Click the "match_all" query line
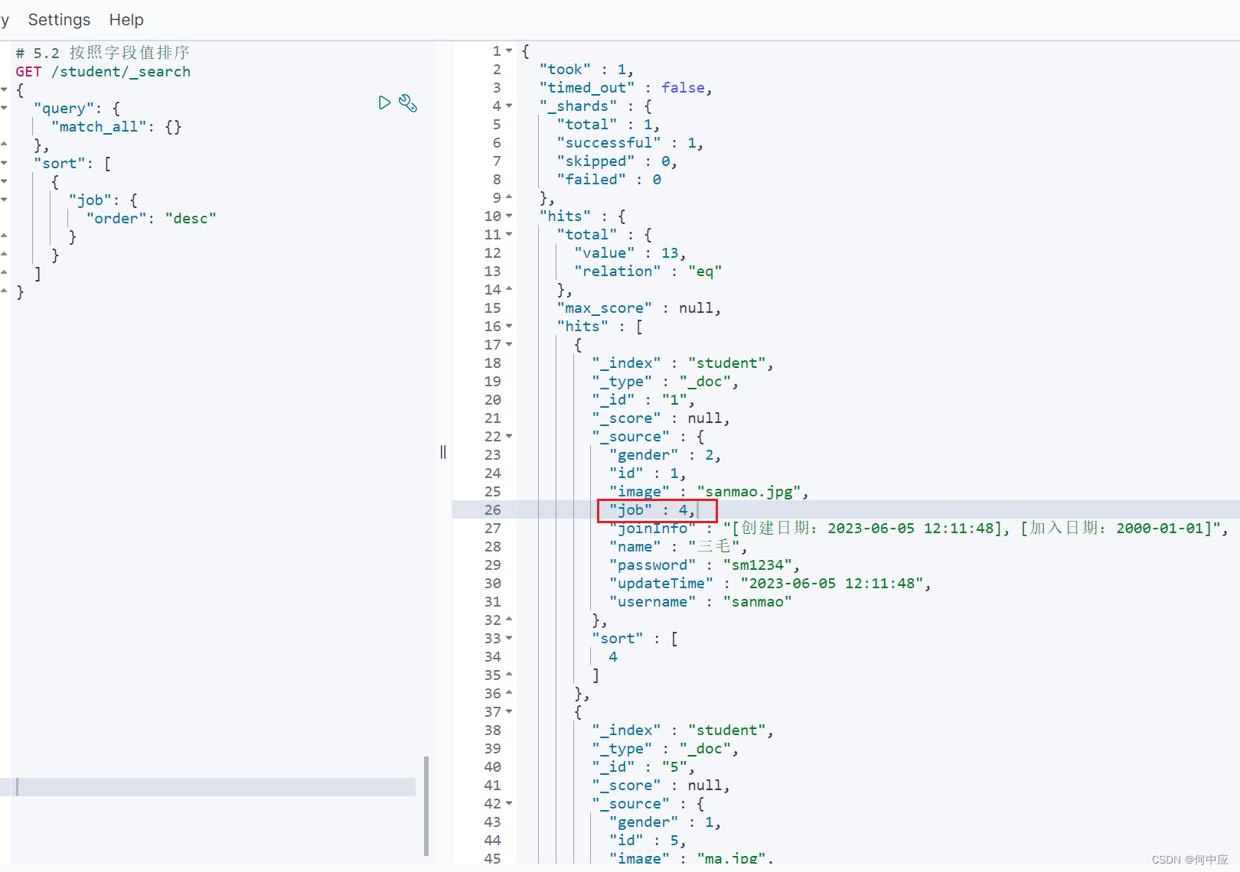 pos(116,127)
